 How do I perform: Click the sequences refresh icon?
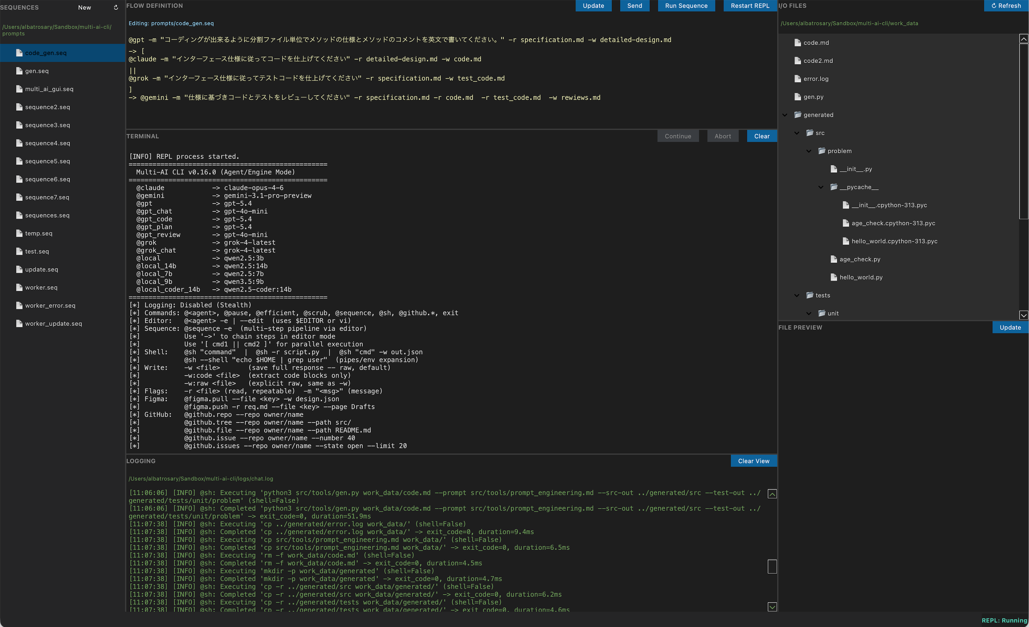[x=116, y=7]
